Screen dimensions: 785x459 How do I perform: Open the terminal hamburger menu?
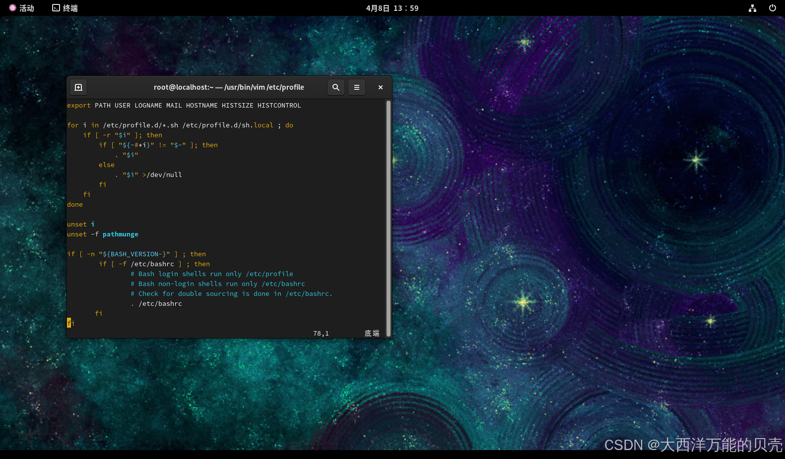tap(357, 87)
